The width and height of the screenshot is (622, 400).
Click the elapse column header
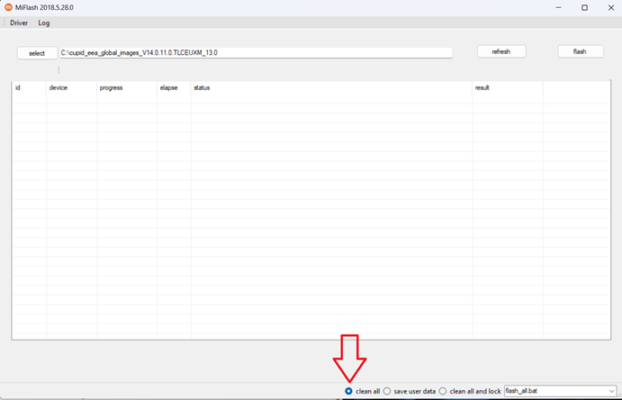(x=168, y=88)
